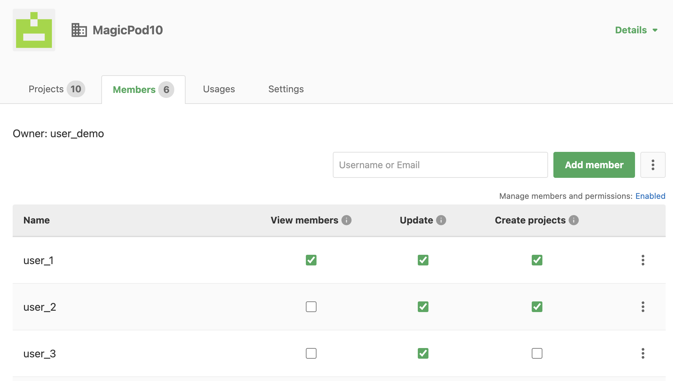Uncheck Create projects for user_1
Screen dimensions: 673x381
tap(537, 260)
